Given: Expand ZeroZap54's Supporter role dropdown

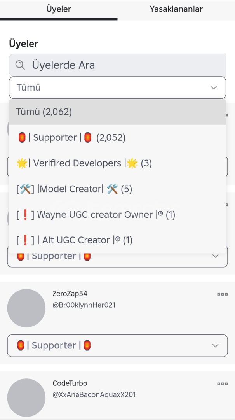Looking at the screenshot, I should tap(117, 345).
